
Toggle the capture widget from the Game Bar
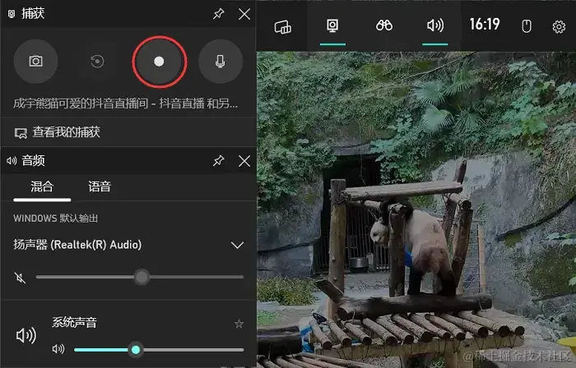click(332, 26)
